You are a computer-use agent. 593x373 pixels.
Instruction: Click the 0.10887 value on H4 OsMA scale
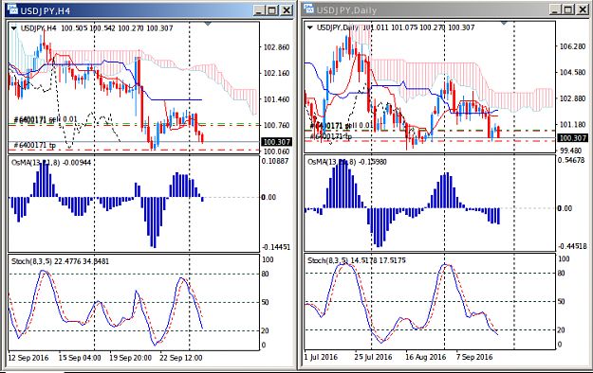point(275,161)
